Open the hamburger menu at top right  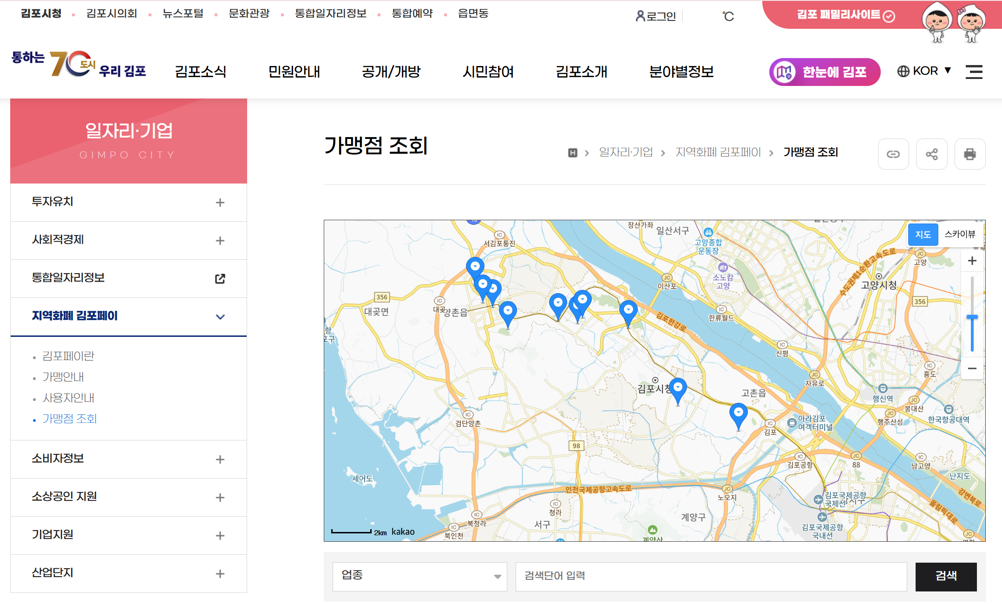click(x=974, y=72)
